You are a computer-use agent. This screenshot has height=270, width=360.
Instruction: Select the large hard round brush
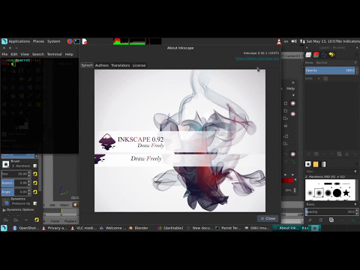click(337, 193)
